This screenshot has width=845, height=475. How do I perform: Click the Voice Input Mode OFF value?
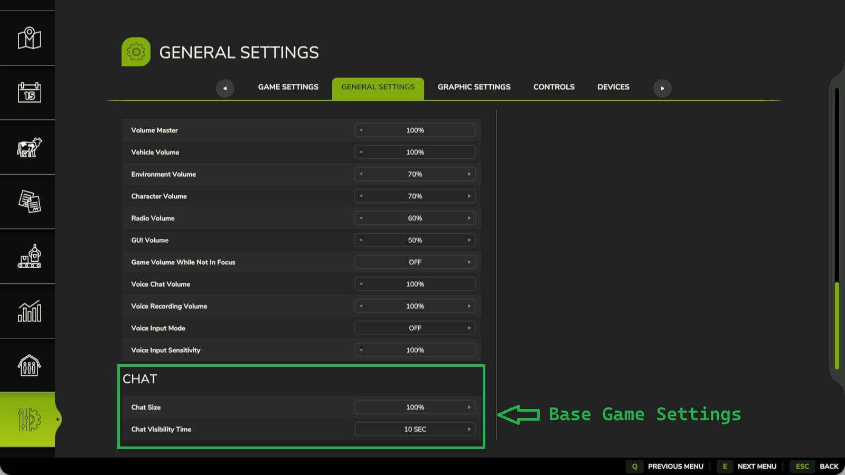click(x=415, y=328)
